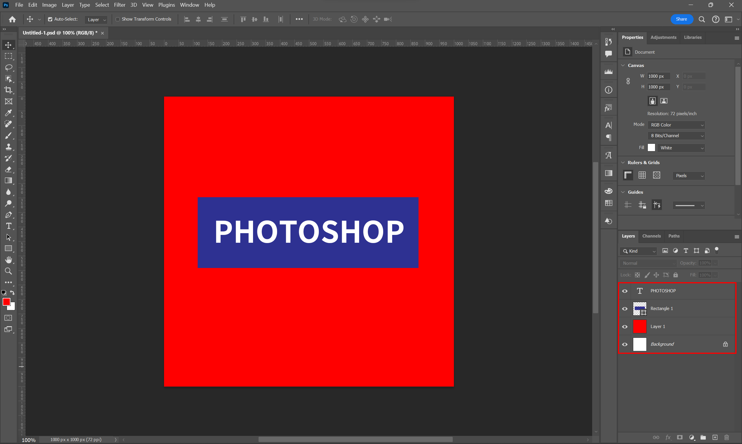Collapse the Rulers & Grids section

623,162
